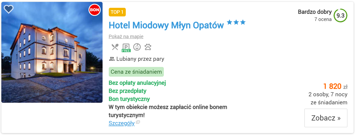Open the Szczegóły details link

click(x=121, y=123)
